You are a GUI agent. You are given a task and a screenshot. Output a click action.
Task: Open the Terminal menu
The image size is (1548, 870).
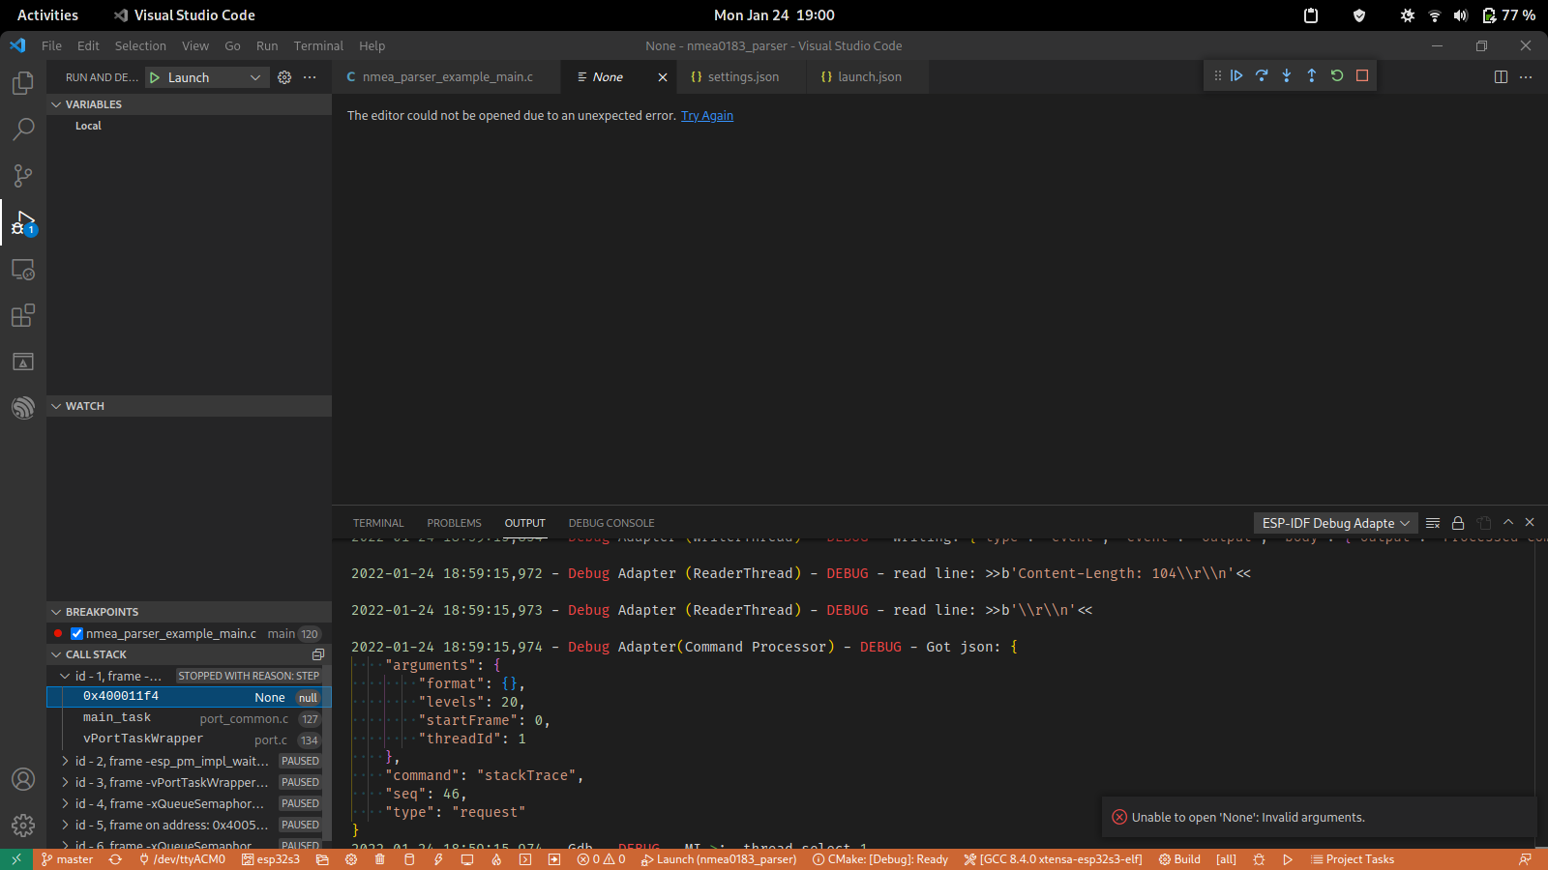[x=318, y=45]
